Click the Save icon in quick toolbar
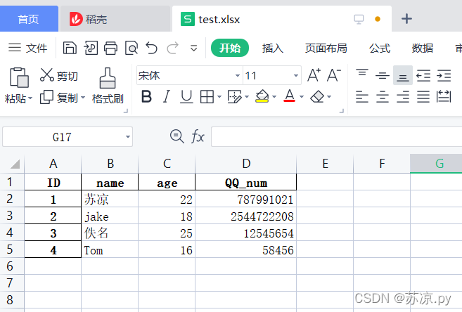Image resolution: width=462 pixels, height=312 pixels. coord(70,48)
